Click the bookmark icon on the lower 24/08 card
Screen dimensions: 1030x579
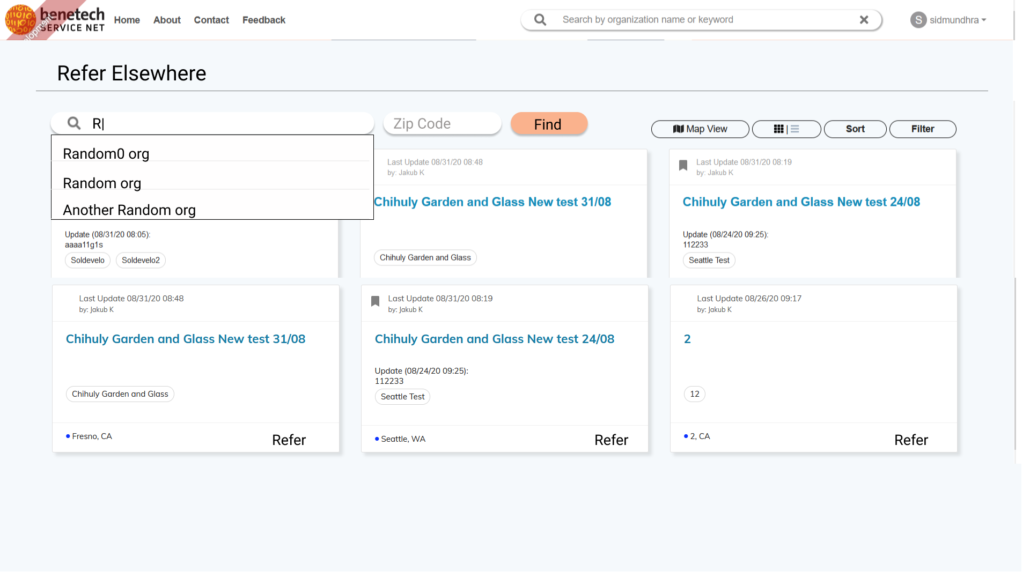pos(374,301)
